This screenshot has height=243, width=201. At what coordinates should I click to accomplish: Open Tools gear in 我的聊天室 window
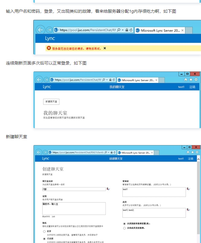click(196, 79)
